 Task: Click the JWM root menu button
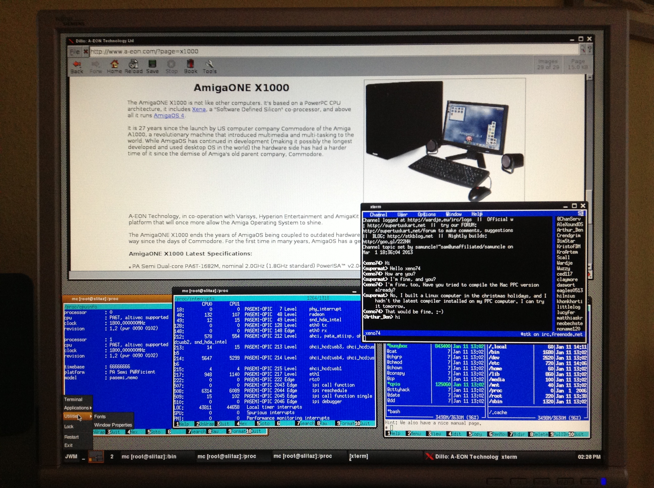coord(71,456)
